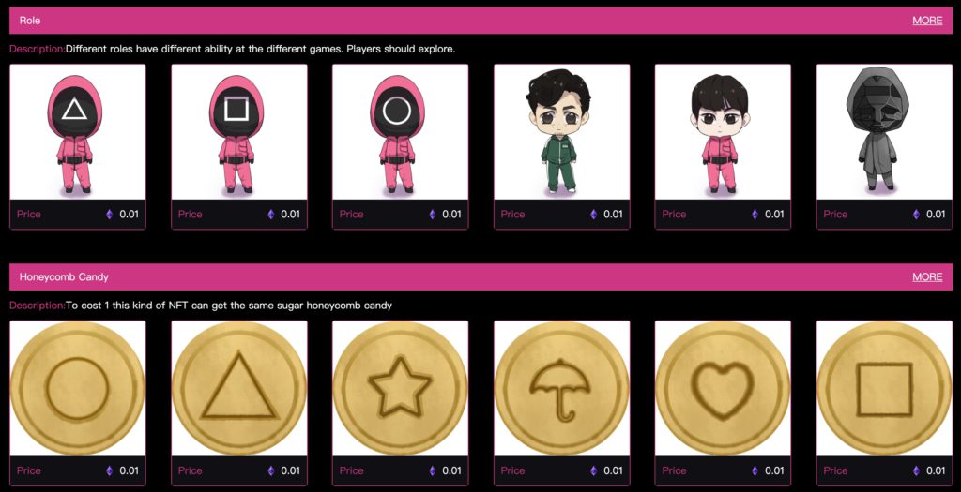The image size is (961, 492).
Task: Select the square-mask pink guard role card
Action: point(239,147)
